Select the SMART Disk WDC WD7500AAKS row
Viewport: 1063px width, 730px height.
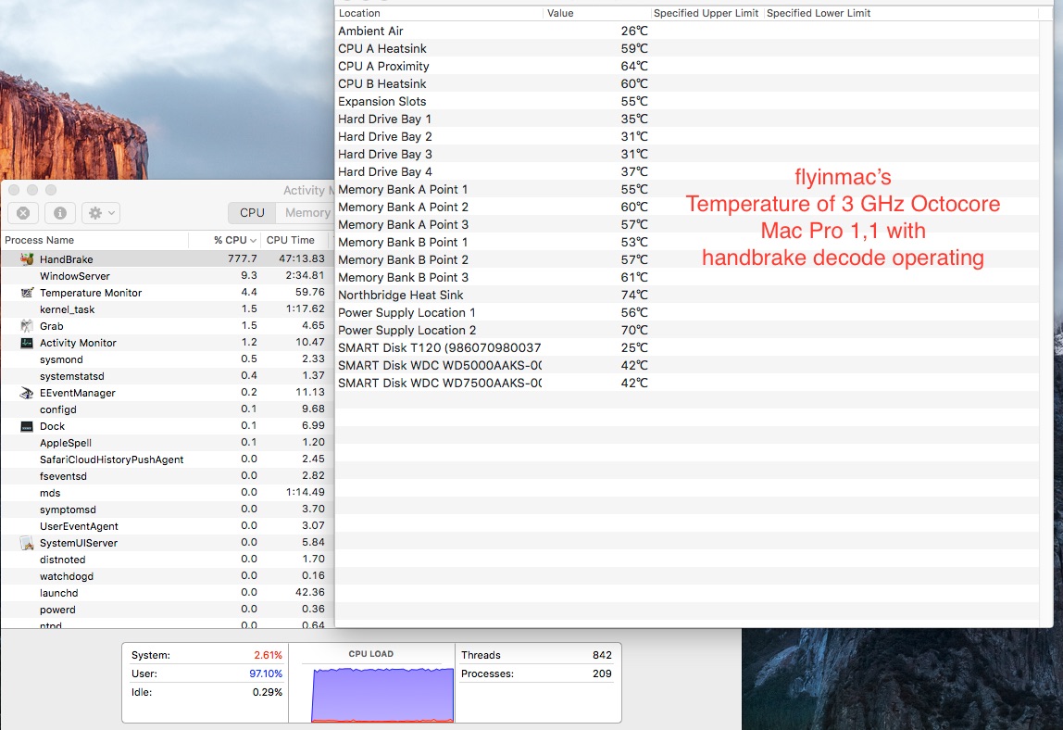[687, 384]
